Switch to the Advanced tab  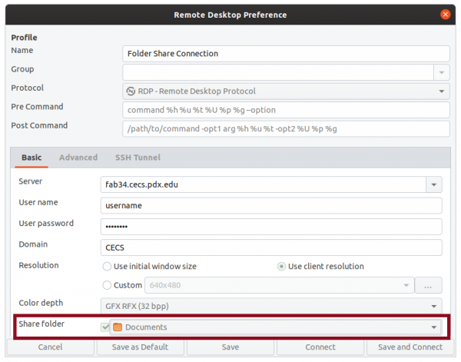click(x=78, y=158)
